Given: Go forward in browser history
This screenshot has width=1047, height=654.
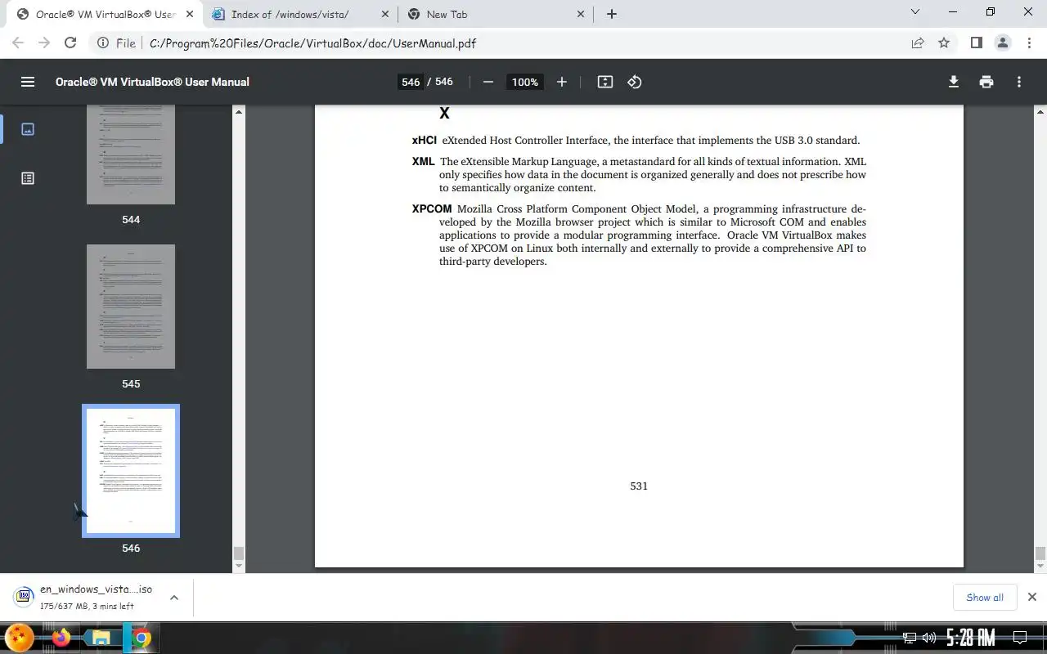Looking at the screenshot, I should click(44, 43).
